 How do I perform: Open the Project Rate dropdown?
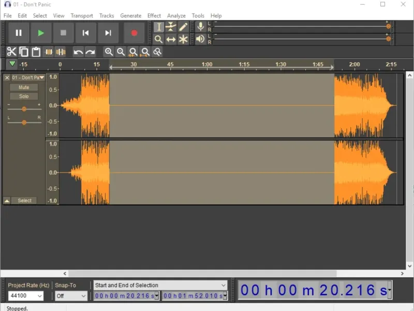(x=26, y=296)
